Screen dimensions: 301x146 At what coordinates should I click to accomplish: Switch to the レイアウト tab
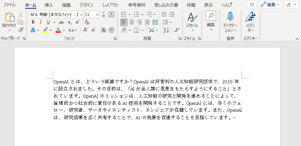[111, 5]
